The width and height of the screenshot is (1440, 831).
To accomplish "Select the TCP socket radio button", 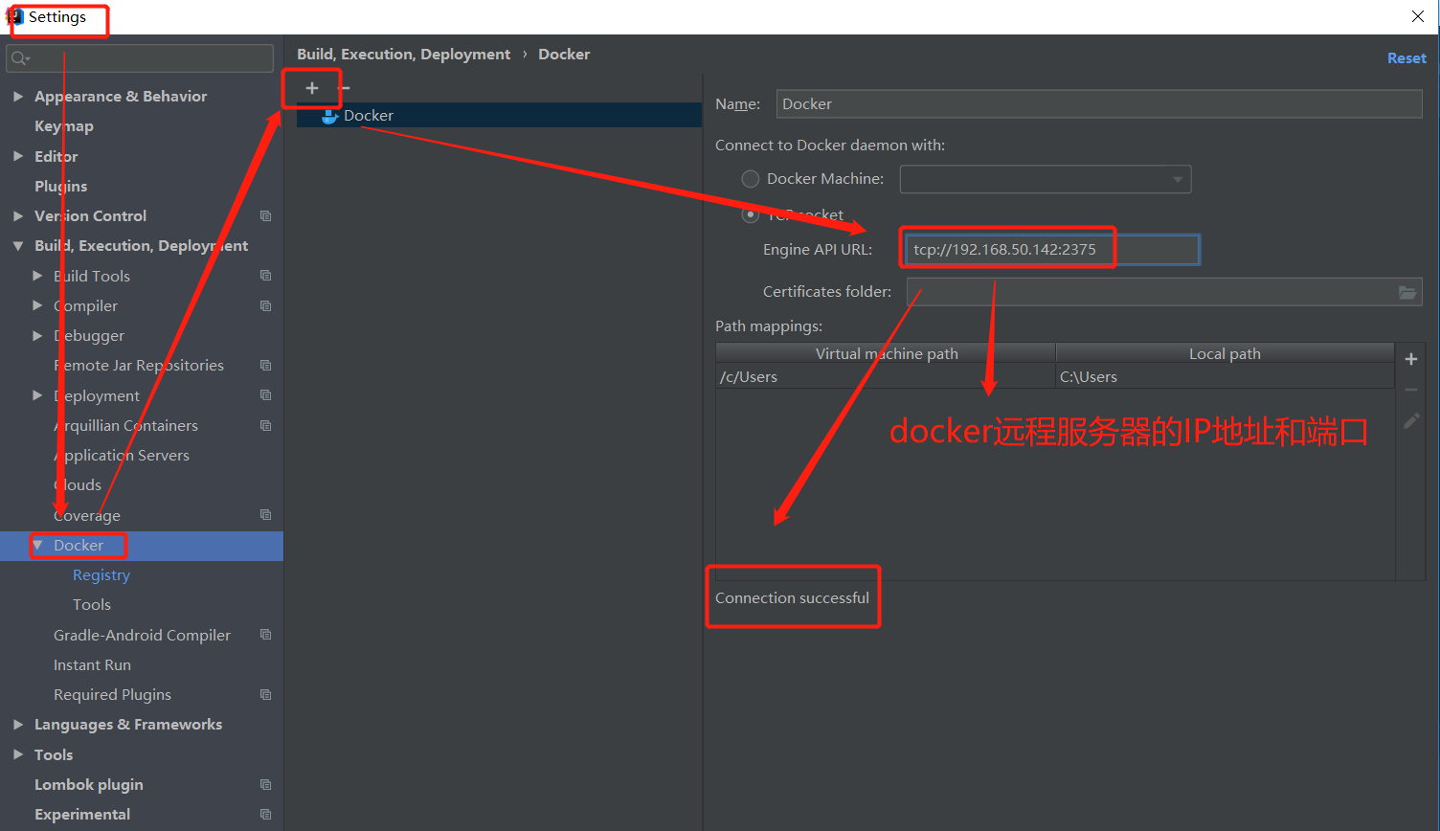I will [750, 214].
